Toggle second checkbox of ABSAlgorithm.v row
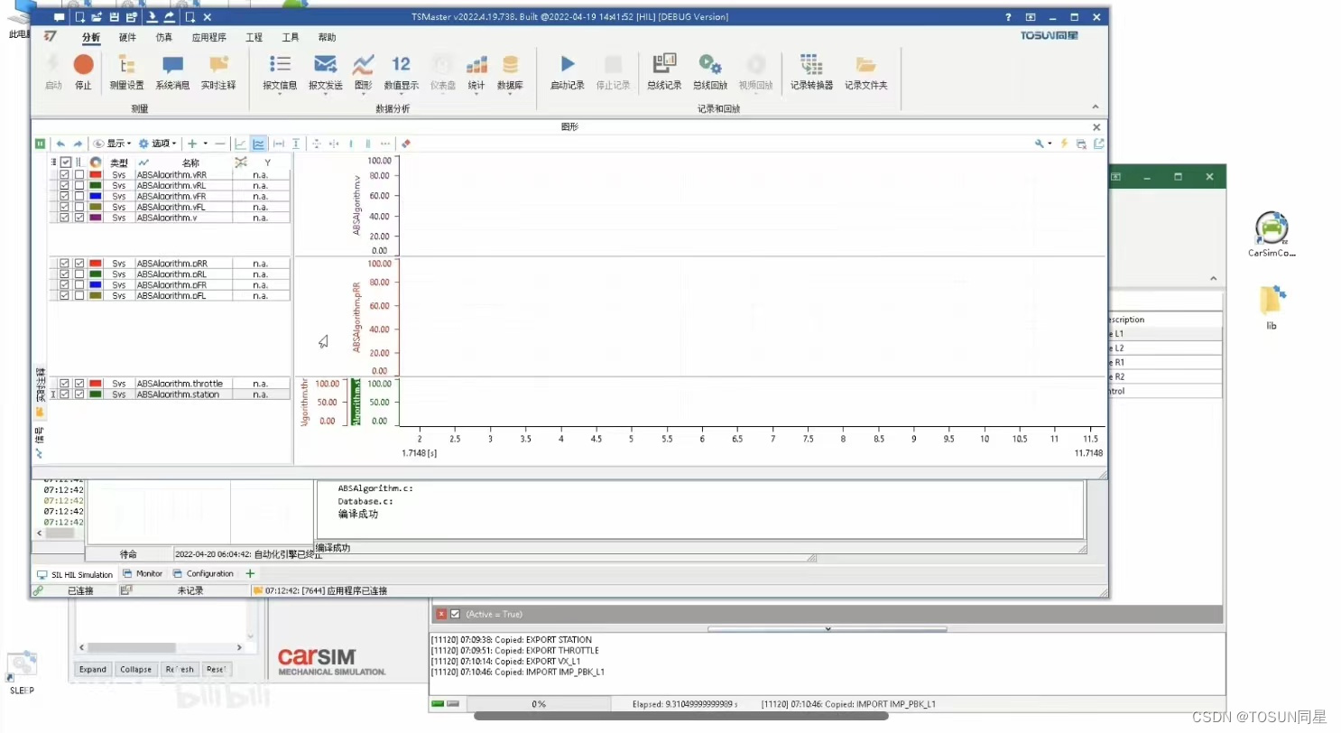Image resolution: width=1341 pixels, height=733 pixels. pyautogui.click(x=79, y=217)
